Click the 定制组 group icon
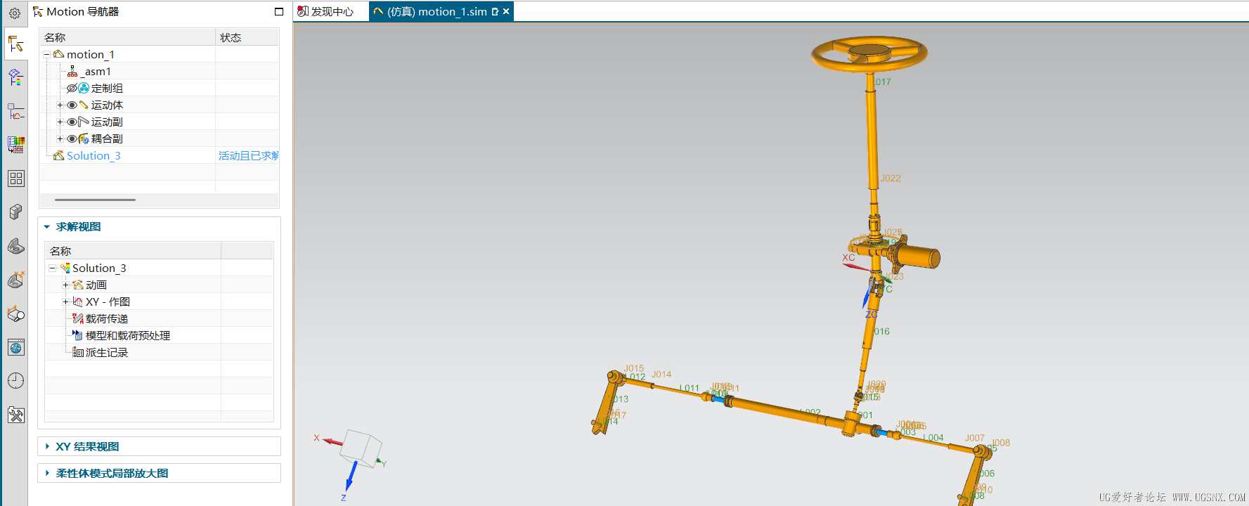The height and width of the screenshot is (506, 1249). coord(84,88)
